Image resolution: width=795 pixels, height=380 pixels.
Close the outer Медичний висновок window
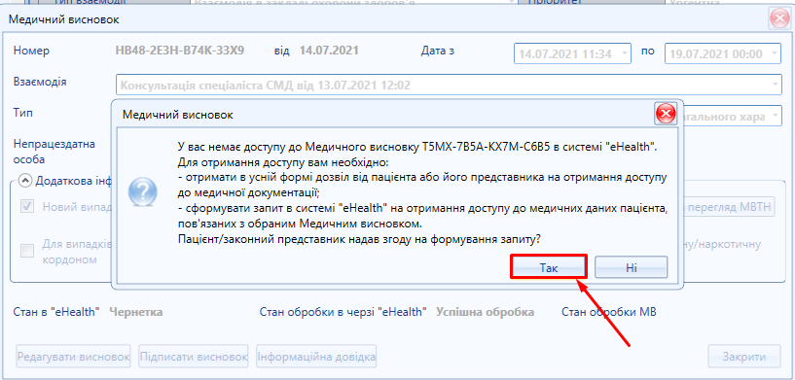tap(779, 18)
